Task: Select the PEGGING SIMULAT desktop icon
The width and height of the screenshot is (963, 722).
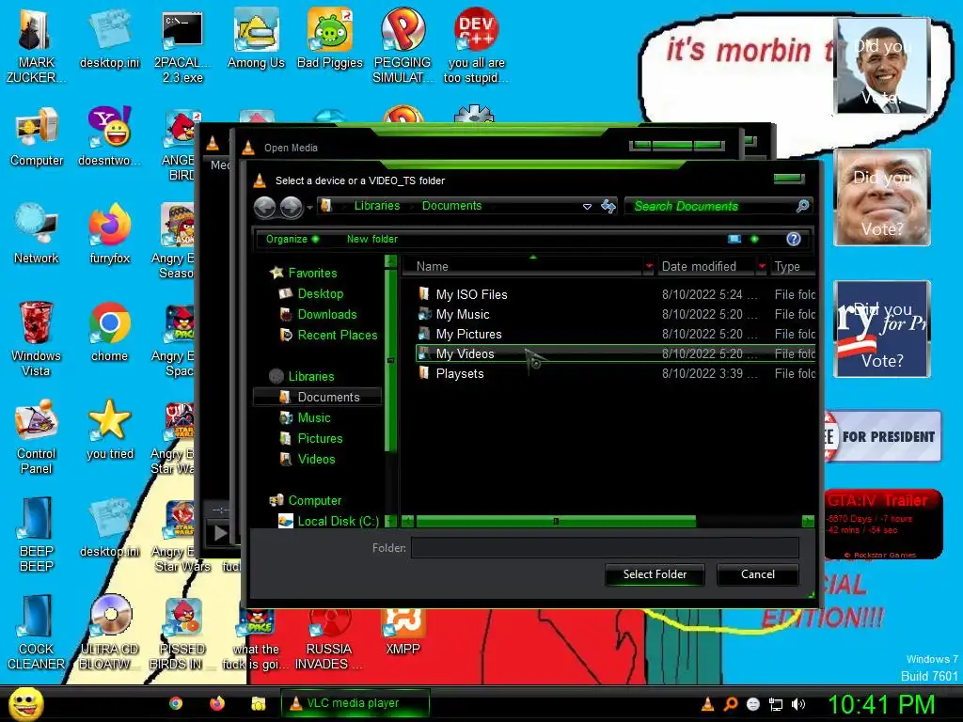Action: [x=403, y=46]
